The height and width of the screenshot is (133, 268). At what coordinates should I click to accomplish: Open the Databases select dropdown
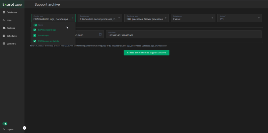point(193,18)
